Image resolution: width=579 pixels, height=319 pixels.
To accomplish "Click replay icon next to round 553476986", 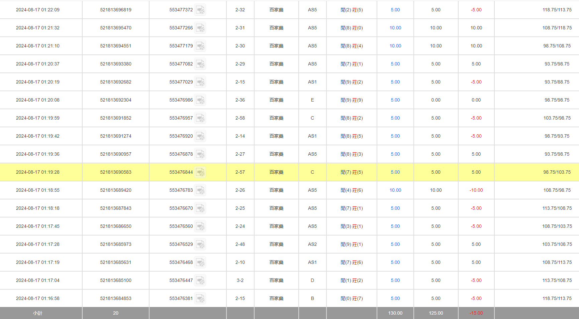I will tap(200, 100).
